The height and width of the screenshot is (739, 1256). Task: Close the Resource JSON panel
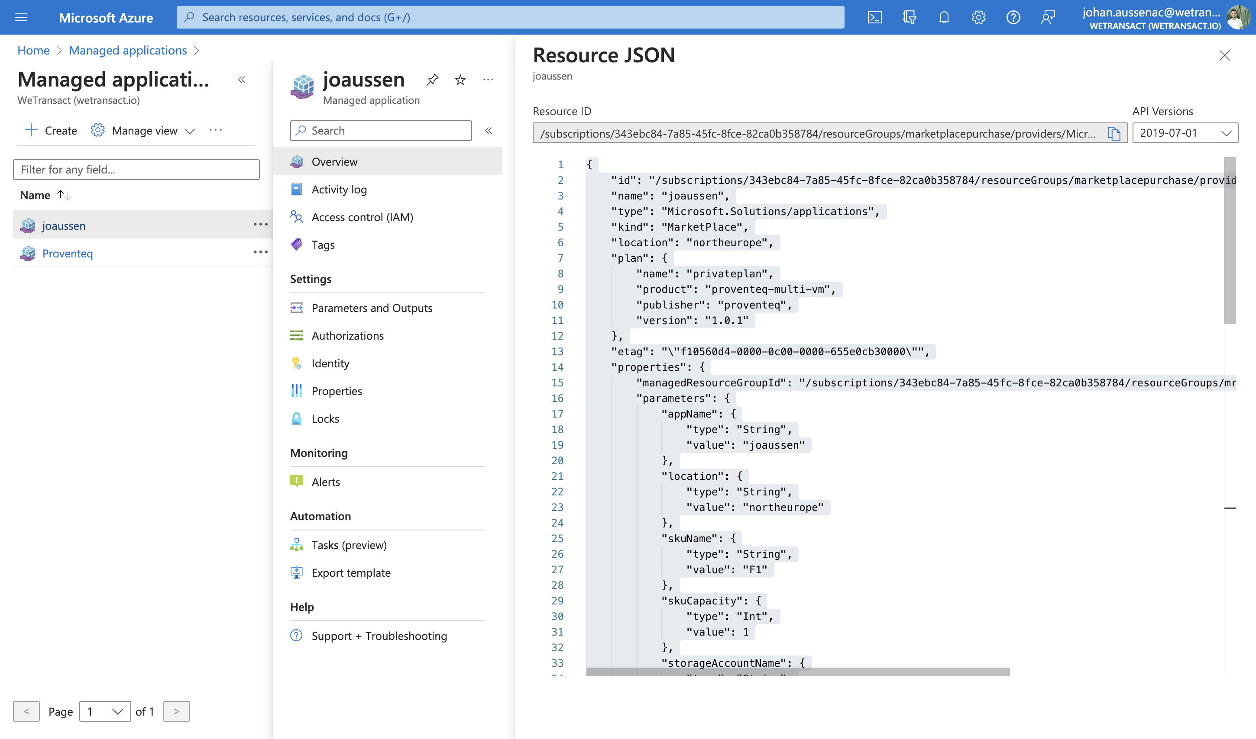click(1225, 55)
